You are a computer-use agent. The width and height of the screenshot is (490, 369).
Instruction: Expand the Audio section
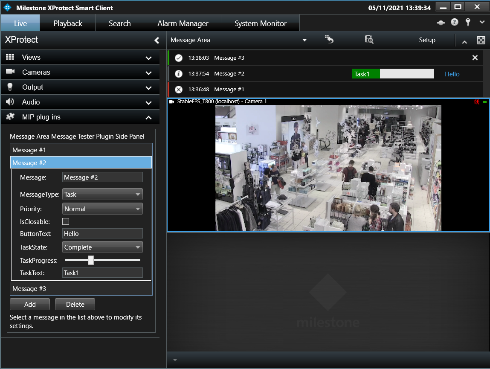tap(148, 103)
